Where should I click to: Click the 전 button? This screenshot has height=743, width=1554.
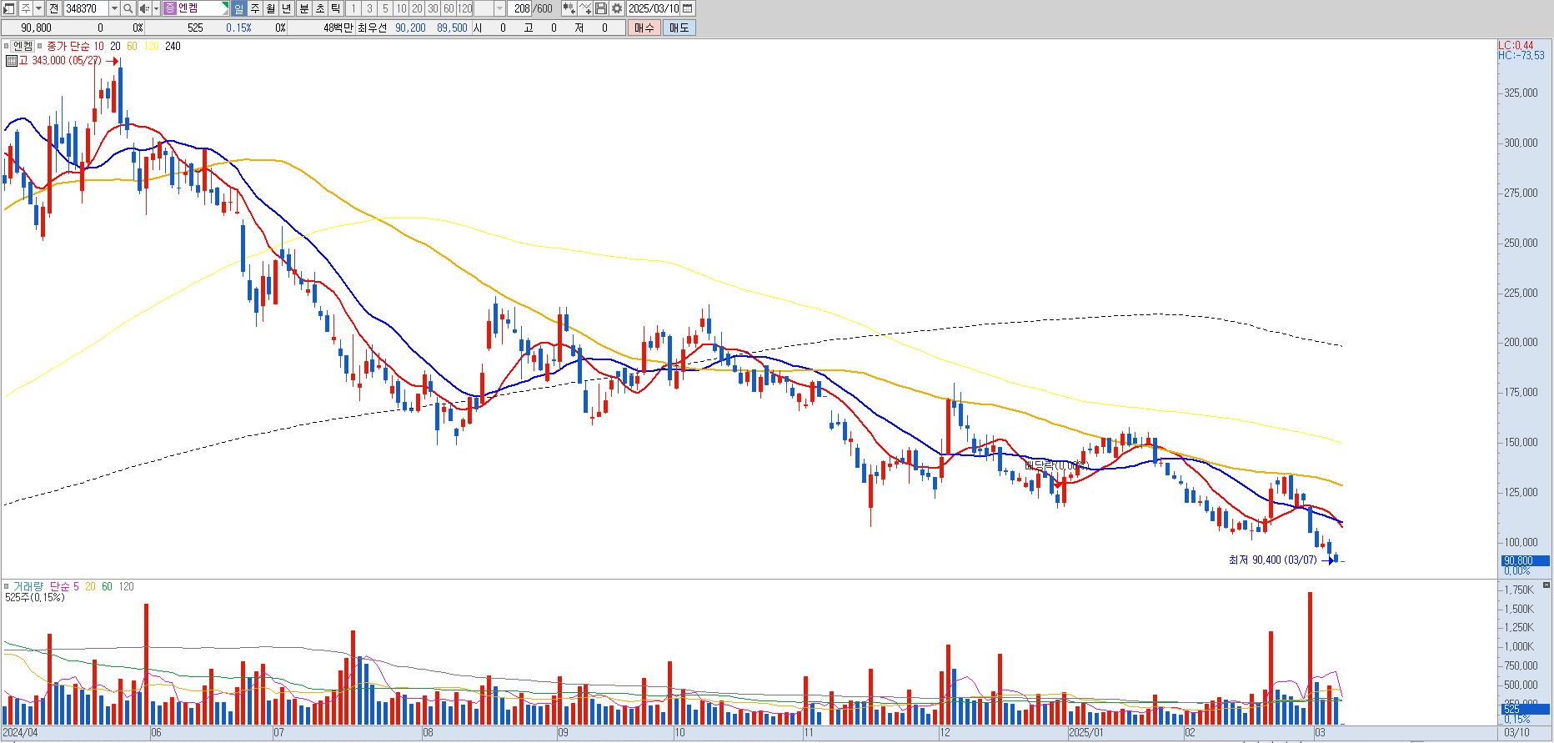[54, 8]
